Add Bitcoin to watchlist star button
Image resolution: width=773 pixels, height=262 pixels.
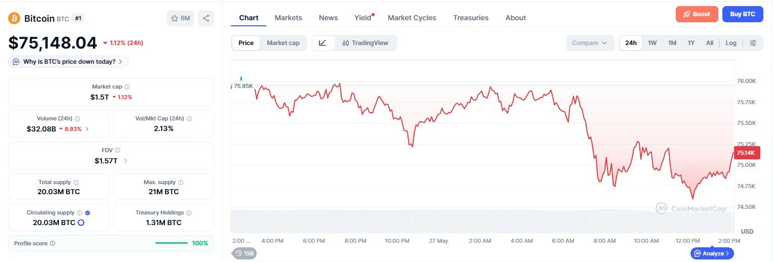pyautogui.click(x=180, y=18)
